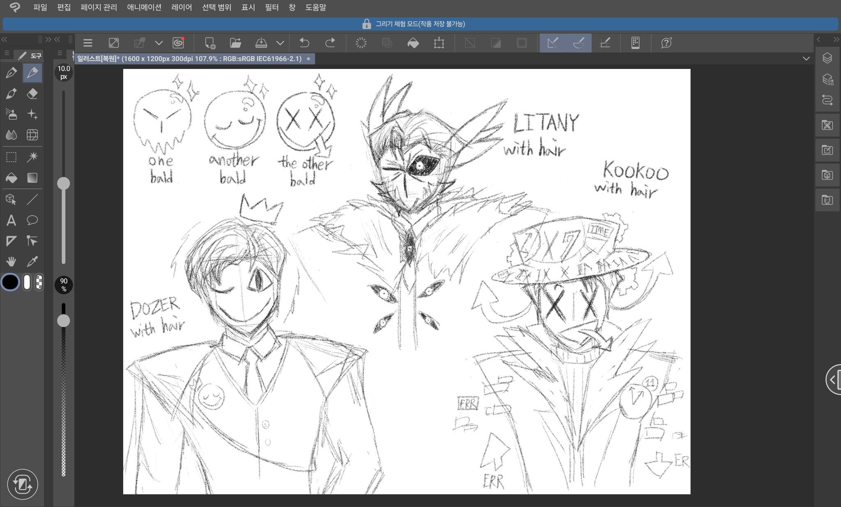Screen dimensions: 841x507
Task: Pick the Auto select magic wand tool
Action: click(32, 157)
